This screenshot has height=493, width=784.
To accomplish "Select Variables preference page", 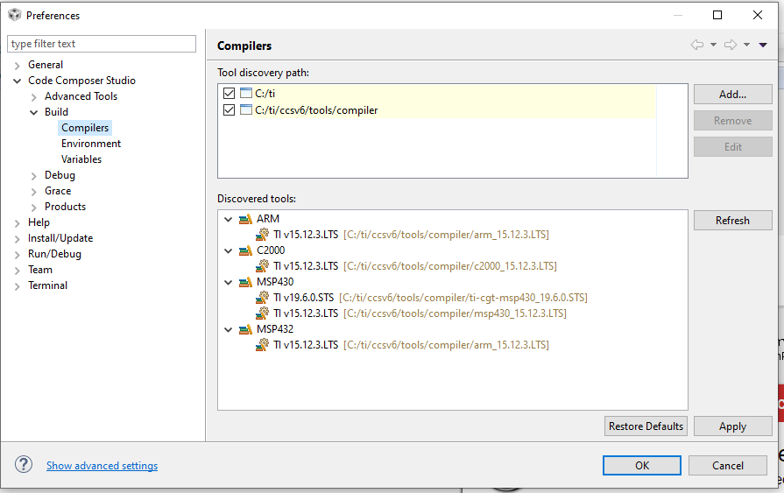I will pyautogui.click(x=81, y=159).
